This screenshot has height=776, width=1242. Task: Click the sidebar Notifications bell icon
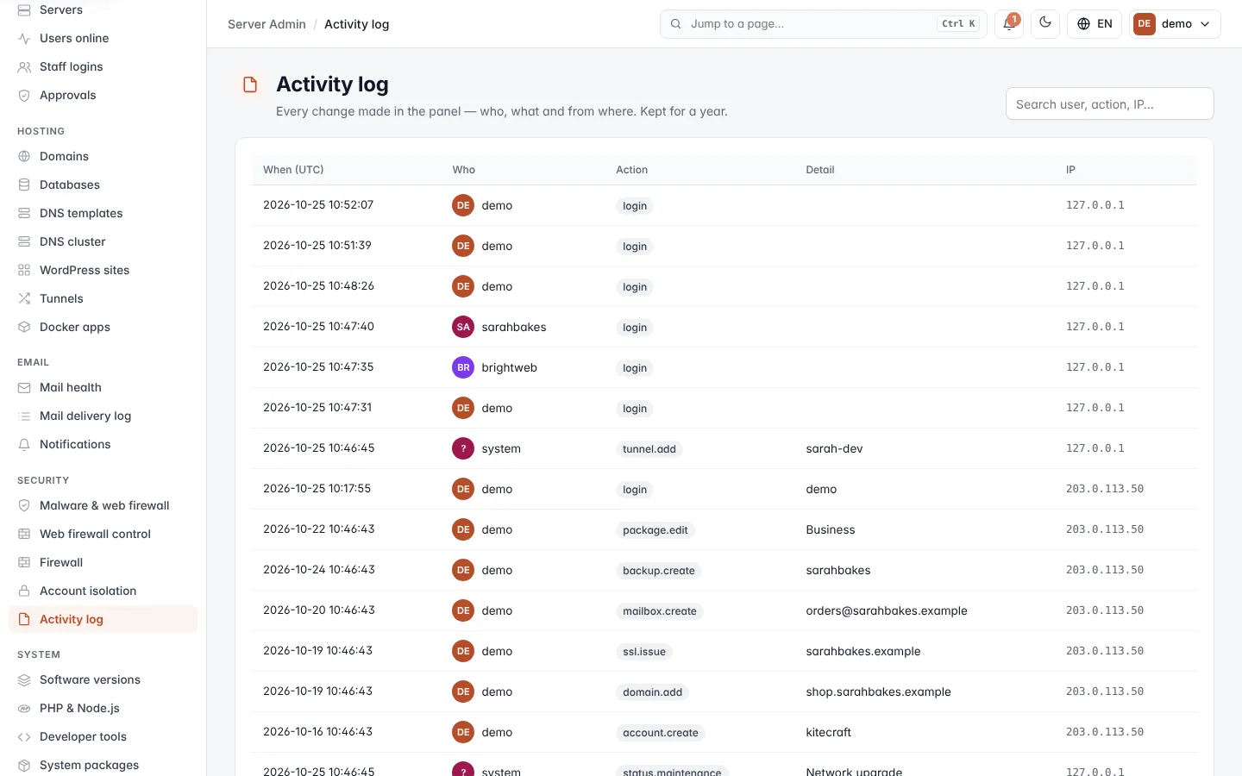pos(24,445)
